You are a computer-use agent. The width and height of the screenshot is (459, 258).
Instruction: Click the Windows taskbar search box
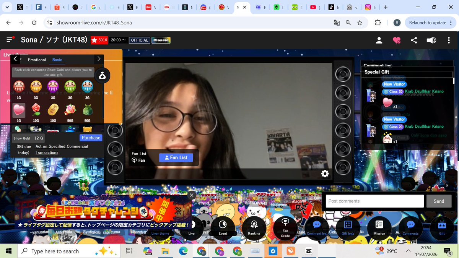(69, 251)
